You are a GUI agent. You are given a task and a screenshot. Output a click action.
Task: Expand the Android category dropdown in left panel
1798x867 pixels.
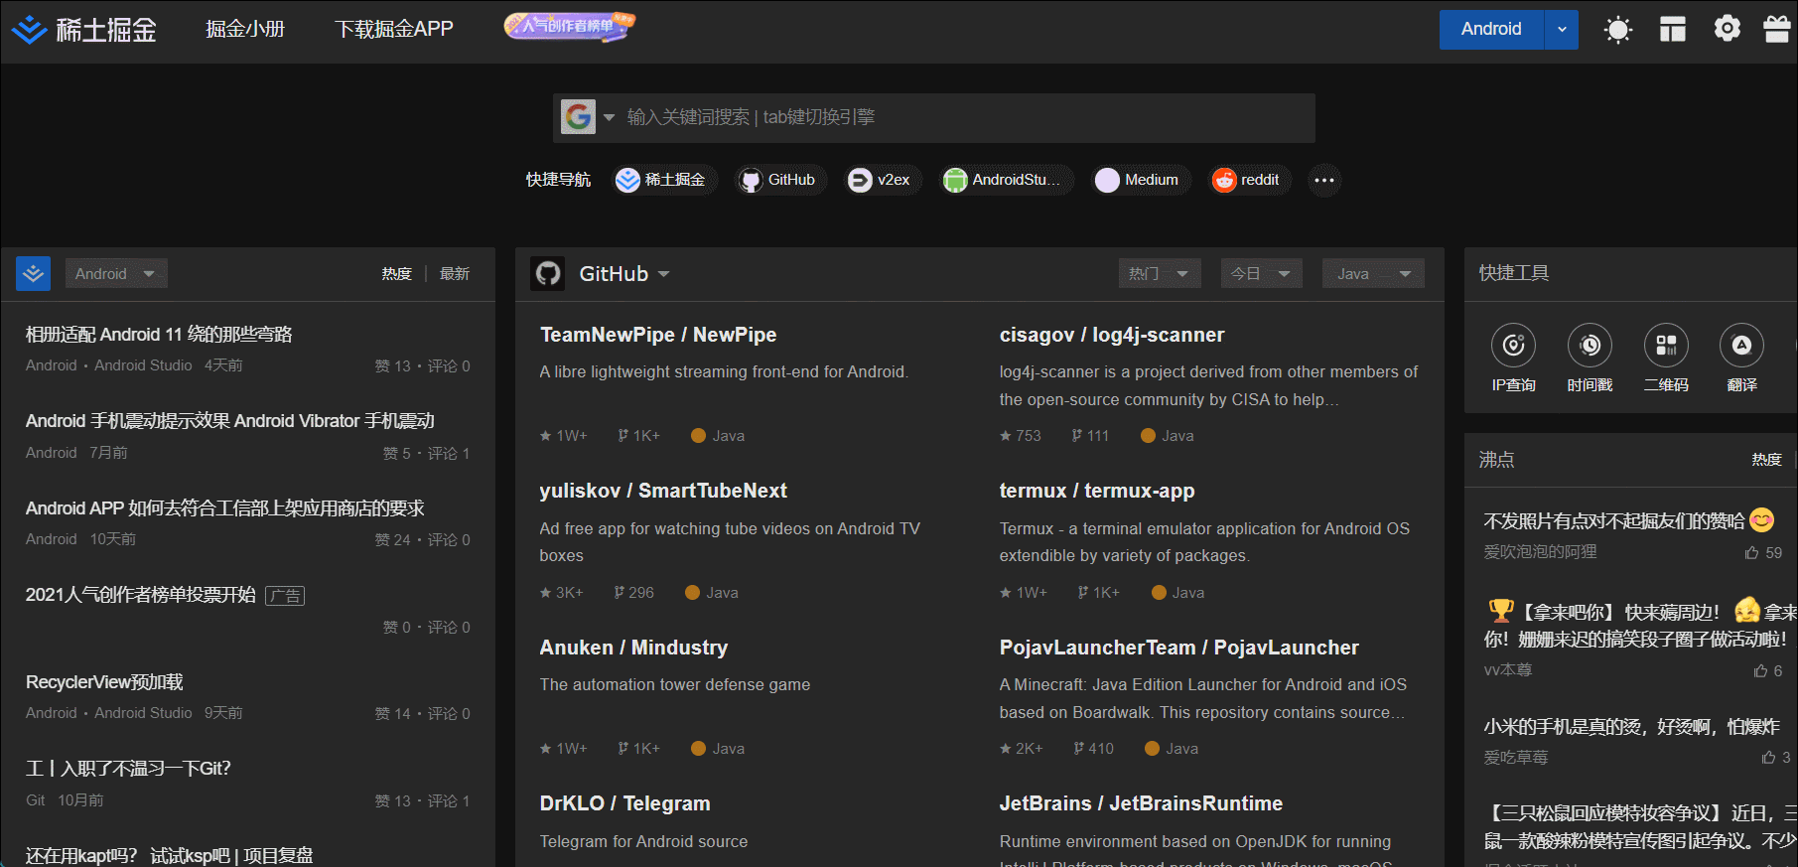point(116,274)
